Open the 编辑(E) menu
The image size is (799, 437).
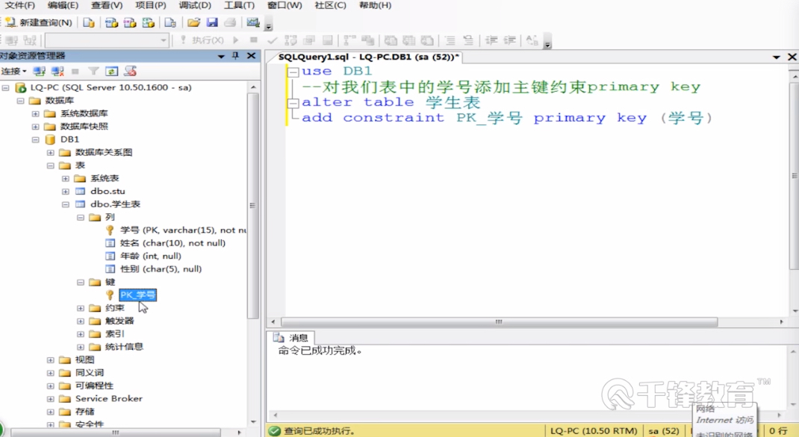63,5
